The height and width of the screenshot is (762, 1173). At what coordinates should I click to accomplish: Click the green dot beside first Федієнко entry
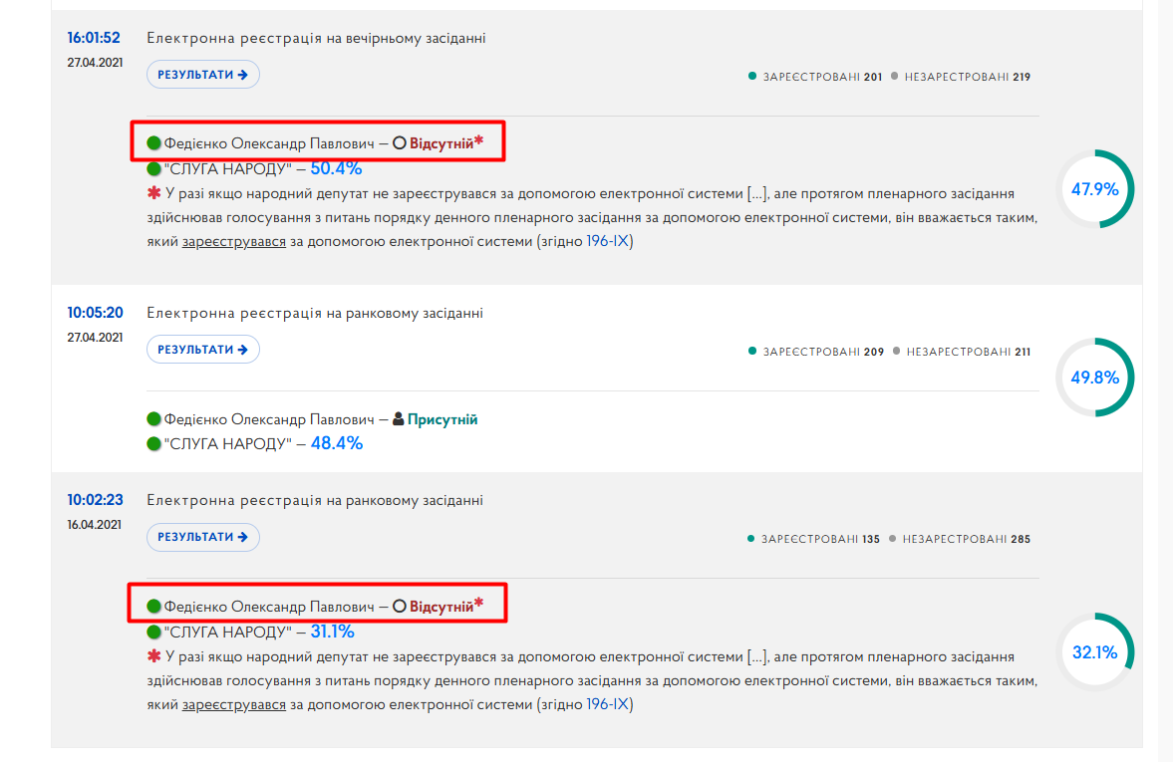[x=154, y=142]
